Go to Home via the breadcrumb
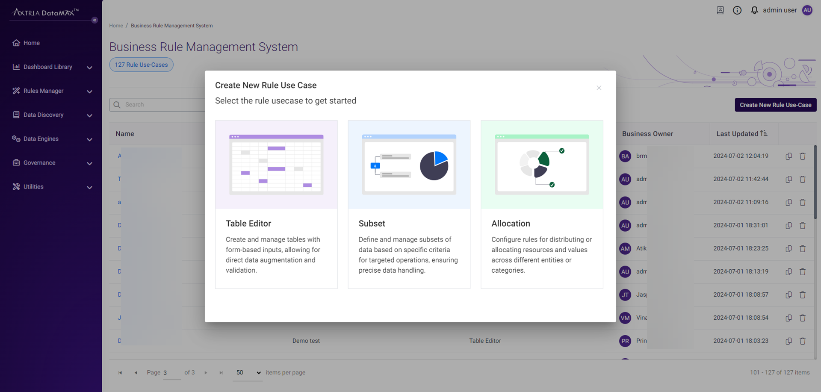Image resolution: width=821 pixels, height=392 pixels. tap(116, 25)
